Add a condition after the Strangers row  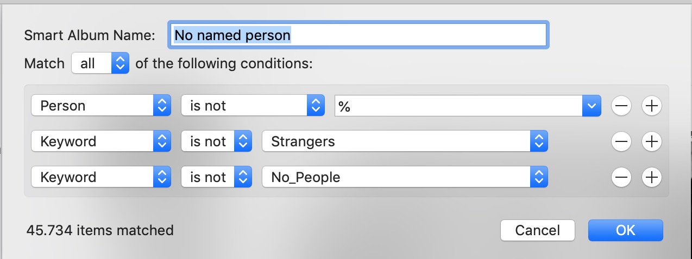(651, 142)
